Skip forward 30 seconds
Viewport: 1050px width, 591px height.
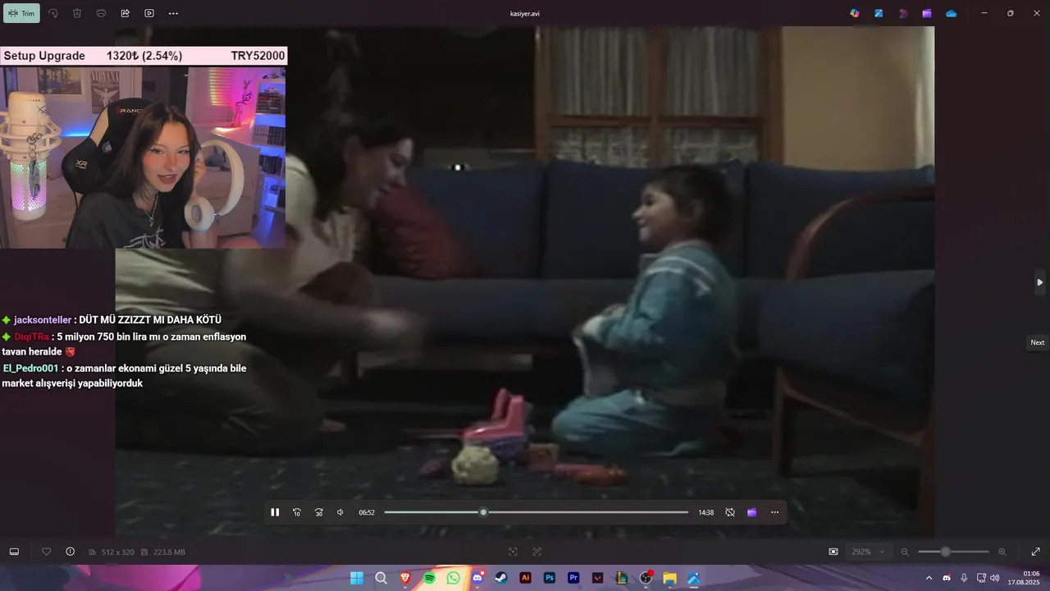pos(319,512)
